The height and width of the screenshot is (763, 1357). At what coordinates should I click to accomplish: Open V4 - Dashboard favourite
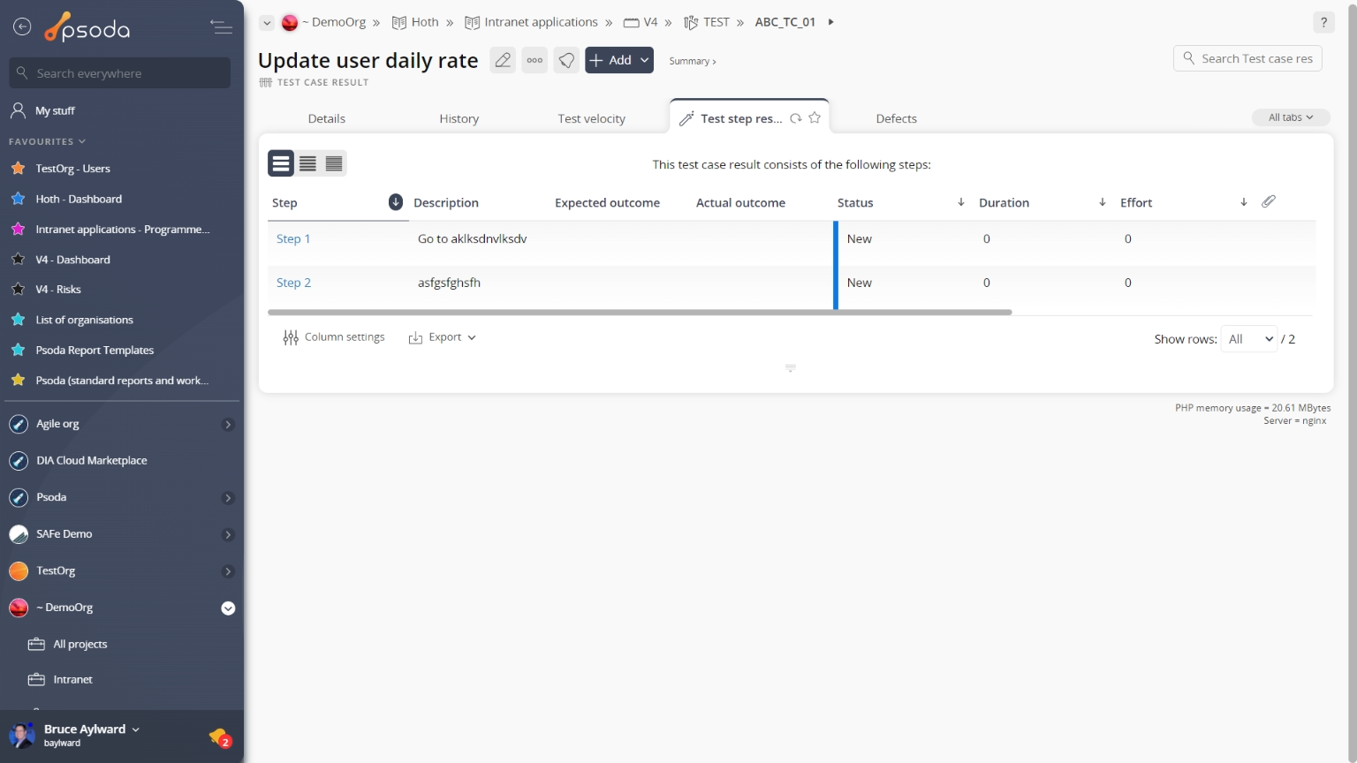[x=72, y=260]
